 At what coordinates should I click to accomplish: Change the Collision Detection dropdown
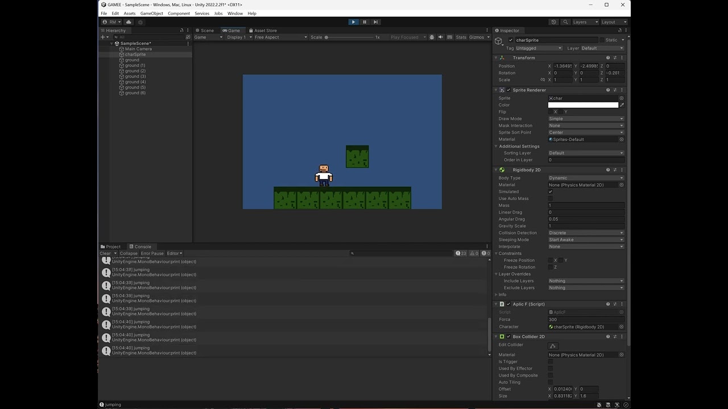(x=585, y=232)
